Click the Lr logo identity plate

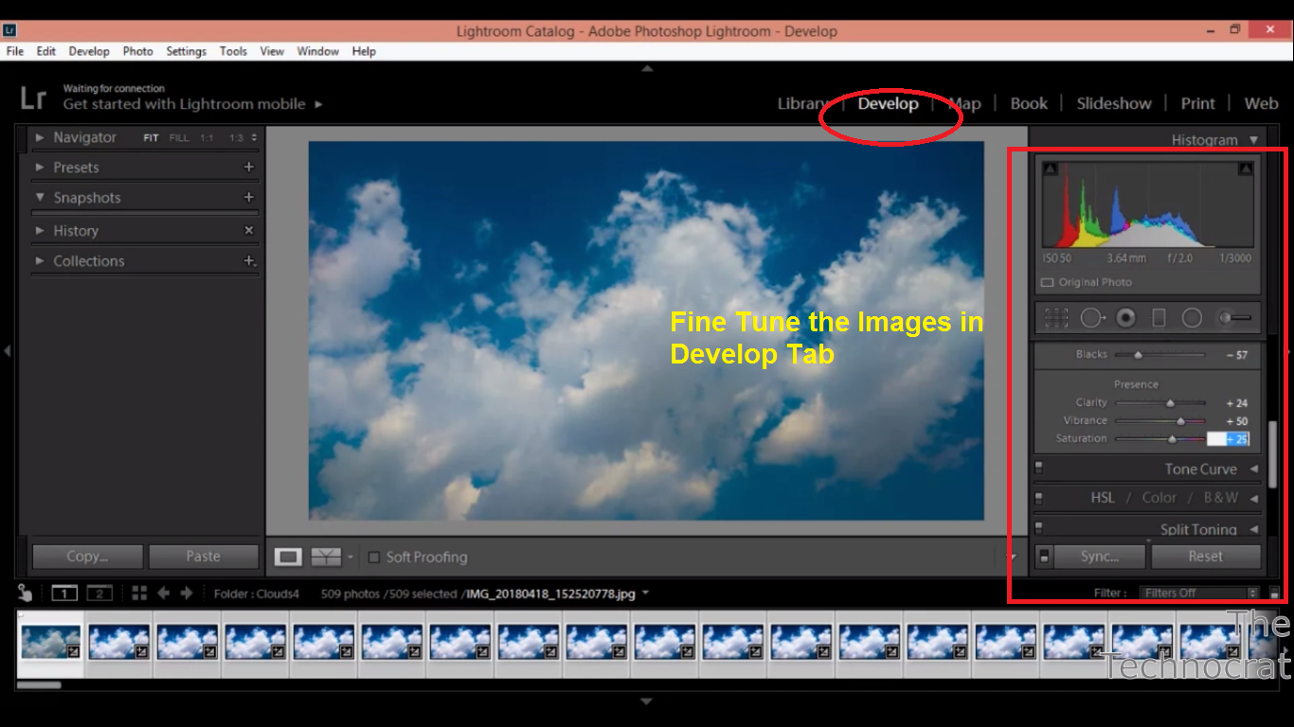pos(33,98)
